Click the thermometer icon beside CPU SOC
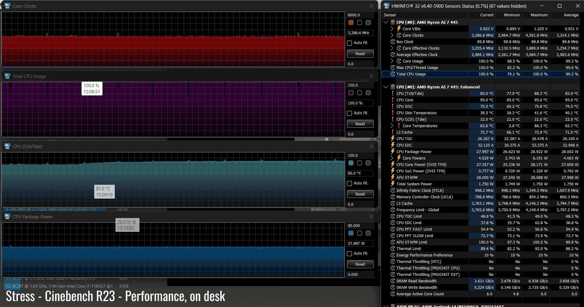This screenshot has width=584, height=307. coord(393,106)
